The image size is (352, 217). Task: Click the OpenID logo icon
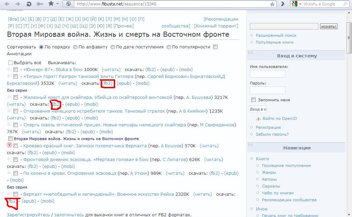pyautogui.click(x=258, y=119)
